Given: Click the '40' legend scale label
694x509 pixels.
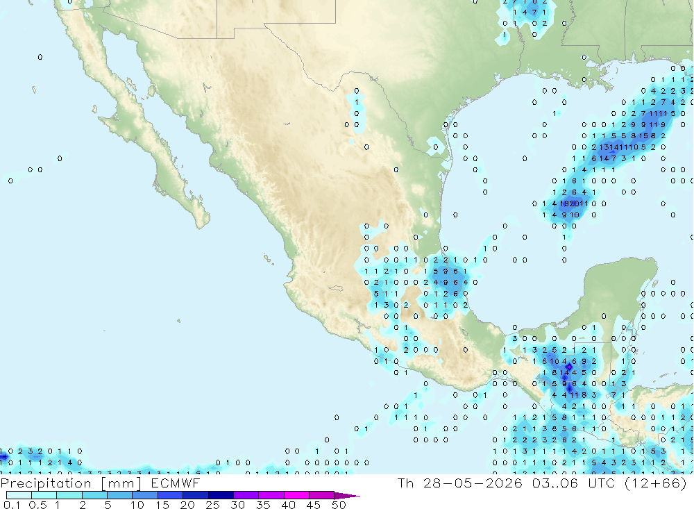Looking at the screenshot, I should tap(288, 505).
